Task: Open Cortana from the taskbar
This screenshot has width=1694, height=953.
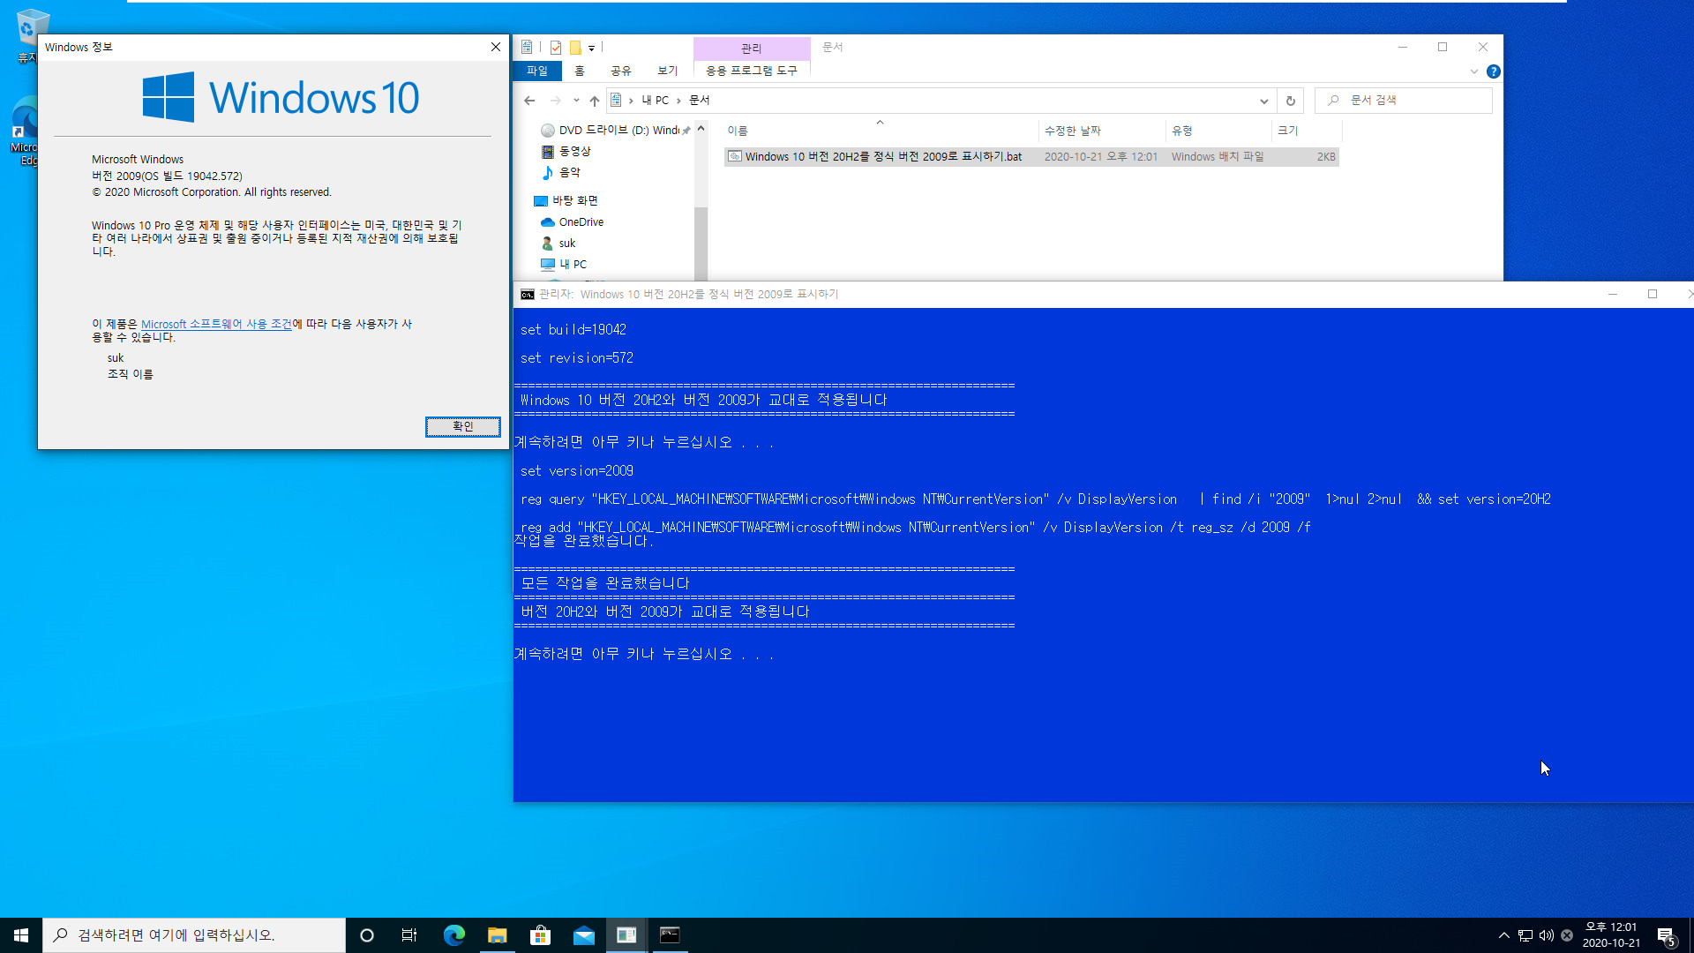Action: pyautogui.click(x=367, y=935)
